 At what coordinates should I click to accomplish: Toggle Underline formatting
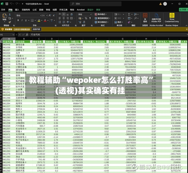point(26,20)
